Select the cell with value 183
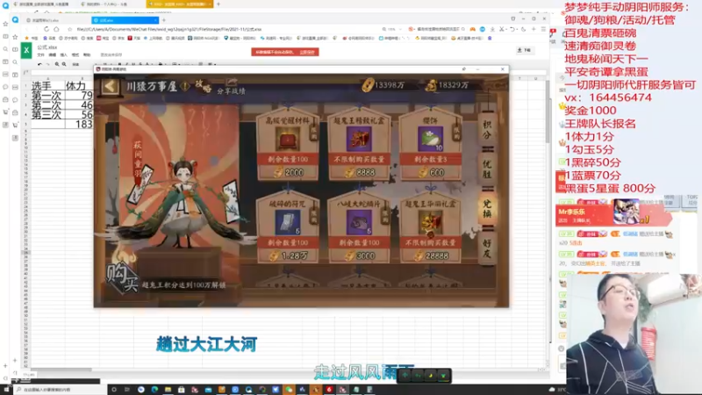This screenshot has height=395, width=702. [x=79, y=124]
